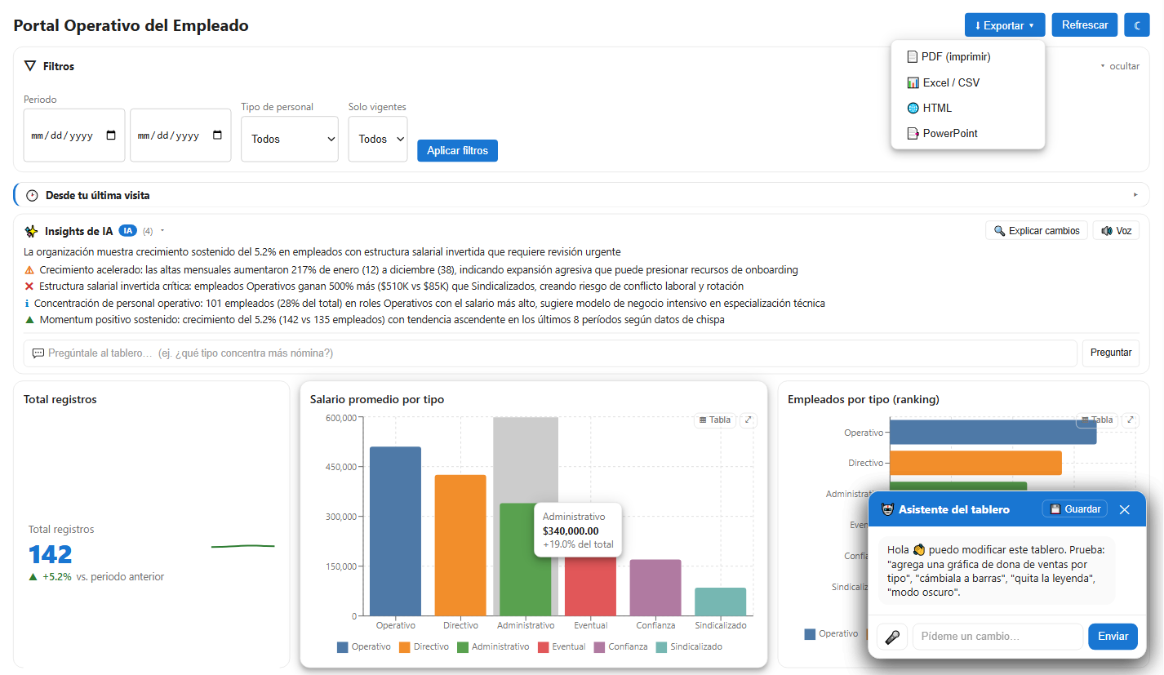Click the Aplicar filtros button

457,150
